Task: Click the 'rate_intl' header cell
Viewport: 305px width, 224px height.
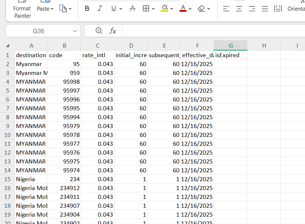Action: click(98, 55)
